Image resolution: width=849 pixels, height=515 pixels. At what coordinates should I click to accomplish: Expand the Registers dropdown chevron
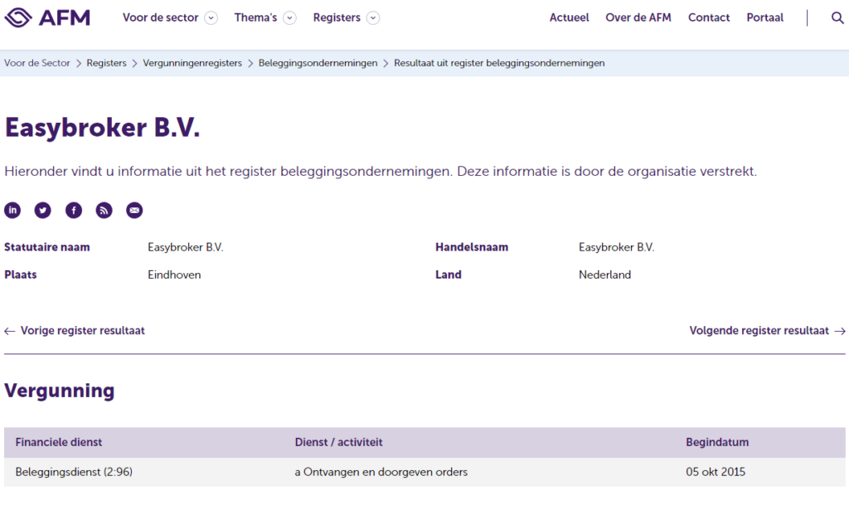[x=373, y=18]
